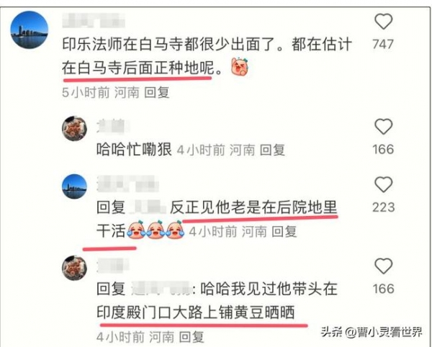
Task: Tap 回复 under the 铺黄豆晒晒 comment
Action: (192, 337)
